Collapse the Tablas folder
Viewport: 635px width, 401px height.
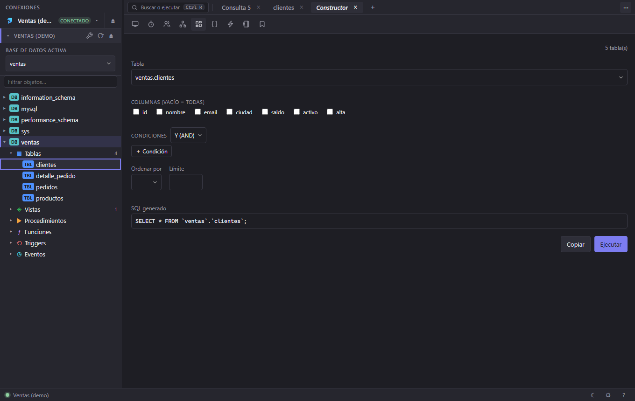[x=11, y=153]
